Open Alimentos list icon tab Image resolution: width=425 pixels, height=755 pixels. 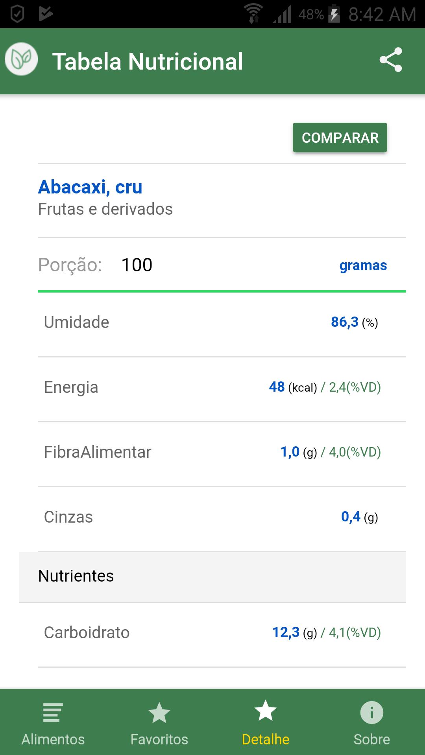53,722
